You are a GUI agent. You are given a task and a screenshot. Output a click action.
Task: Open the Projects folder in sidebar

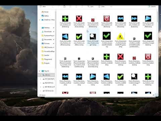click(46, 63)
